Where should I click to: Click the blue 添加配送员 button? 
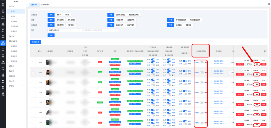coord(35,42)
